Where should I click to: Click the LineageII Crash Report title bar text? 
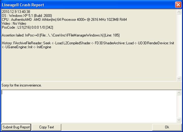pyautogui.click(x=23, y=5)
